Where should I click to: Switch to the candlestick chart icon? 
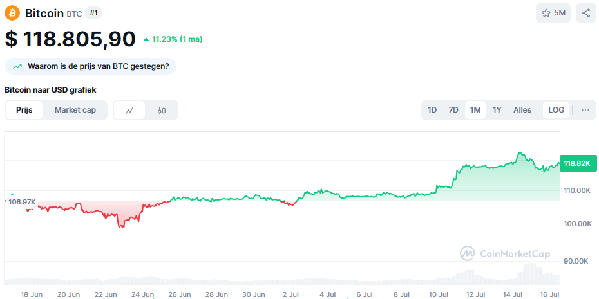[x=162, y=110]
